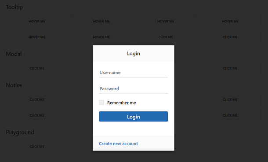
Task: Click rightmost CLICK ME in Notice second row
Action: pos(230,115)
